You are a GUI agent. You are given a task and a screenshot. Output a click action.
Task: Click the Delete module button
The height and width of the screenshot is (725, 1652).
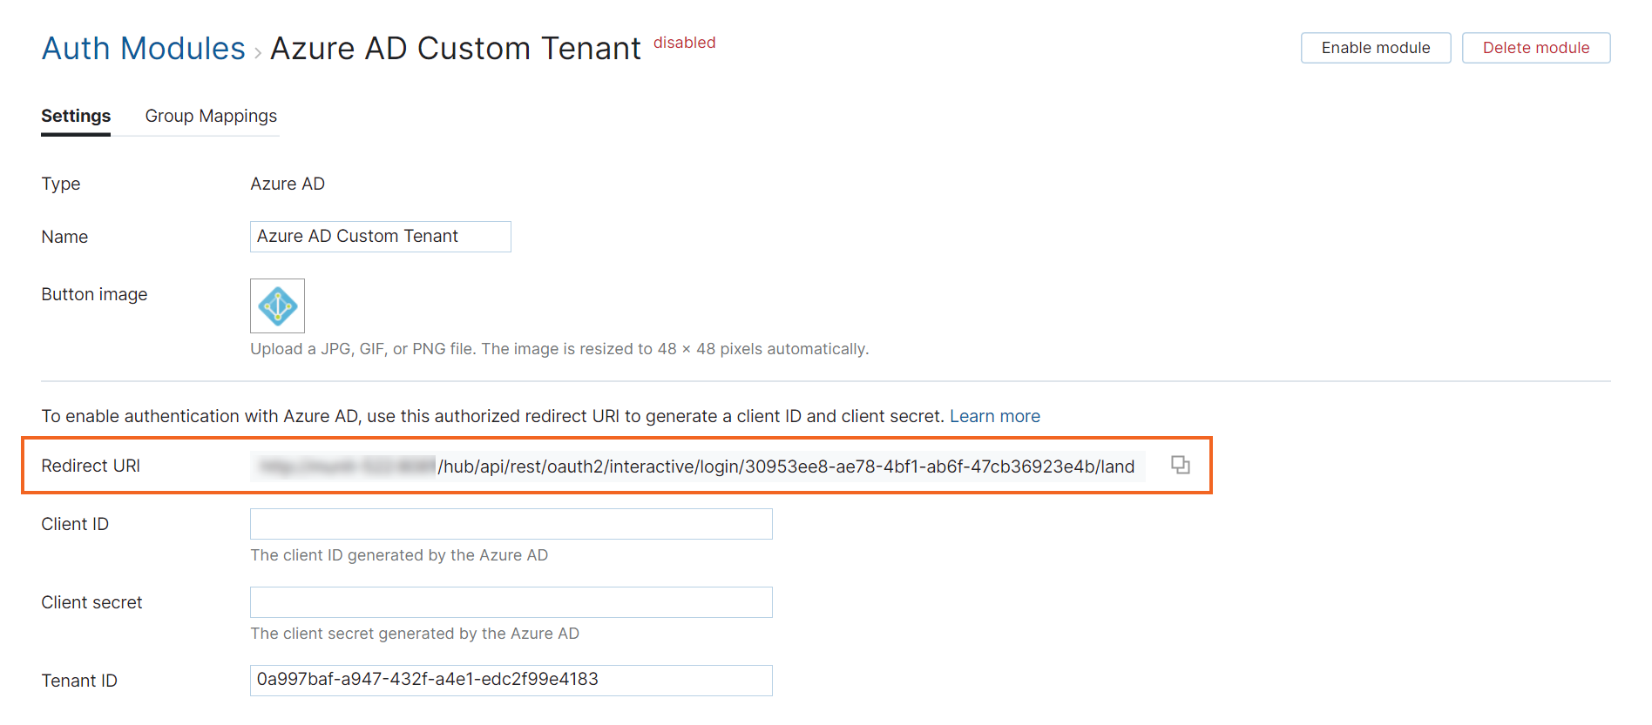point(1535,48)
